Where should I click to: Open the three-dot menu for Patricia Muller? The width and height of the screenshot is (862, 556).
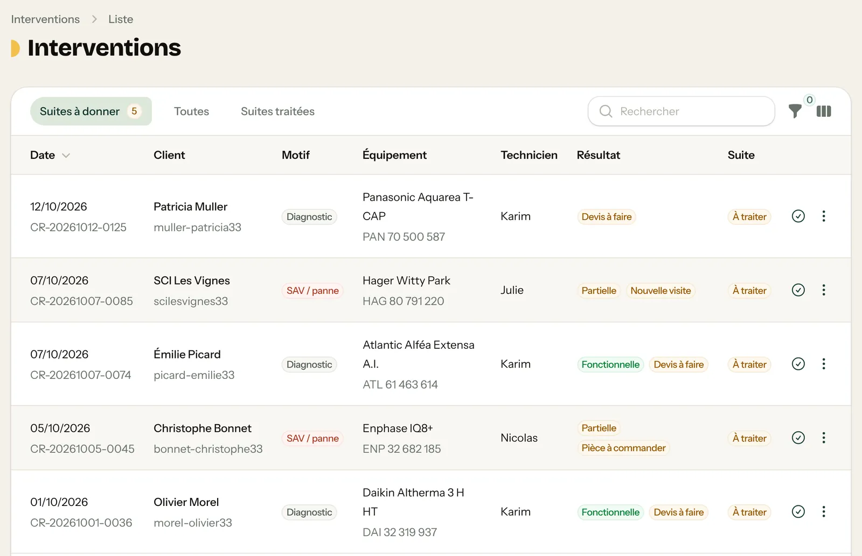[824, 216]
